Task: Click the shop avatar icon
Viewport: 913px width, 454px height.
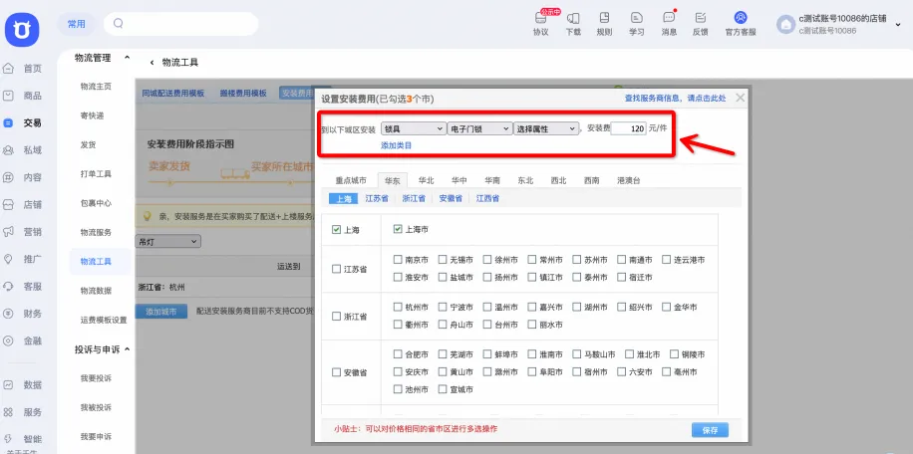Action: pos(786,24)
